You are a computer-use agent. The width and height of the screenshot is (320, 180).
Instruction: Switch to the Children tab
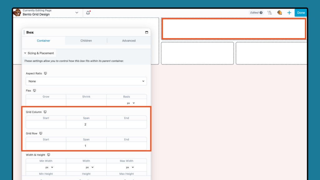[x=86, y=40]
